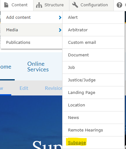The width and height of the screenshot is (126, 149).
Task: Choose Alert content type
Action: [93, 18]
